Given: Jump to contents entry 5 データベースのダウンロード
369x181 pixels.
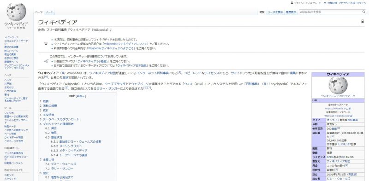Looking at the screenshot, I should pyautogui.click(x=60, y=119).
